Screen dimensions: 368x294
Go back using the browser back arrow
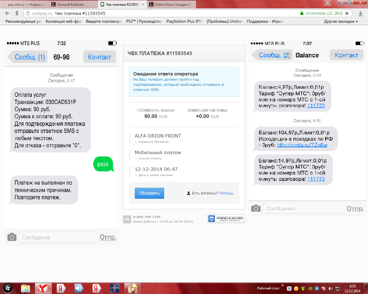(x=7, y=13)
